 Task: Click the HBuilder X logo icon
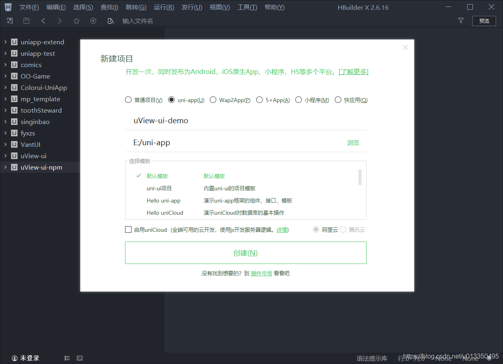(8, 7)
